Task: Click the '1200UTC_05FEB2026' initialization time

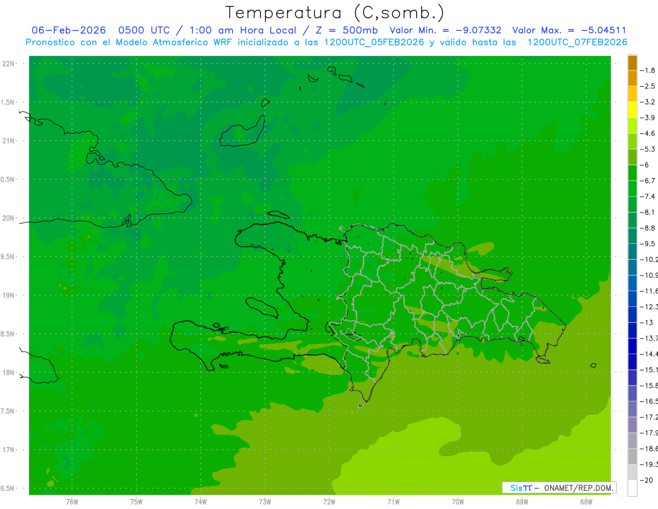Action: [x=374, y=42]
